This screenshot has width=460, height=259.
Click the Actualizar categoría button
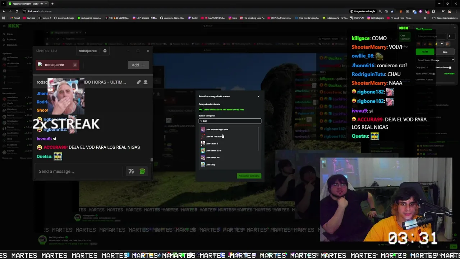click(249, 176)
